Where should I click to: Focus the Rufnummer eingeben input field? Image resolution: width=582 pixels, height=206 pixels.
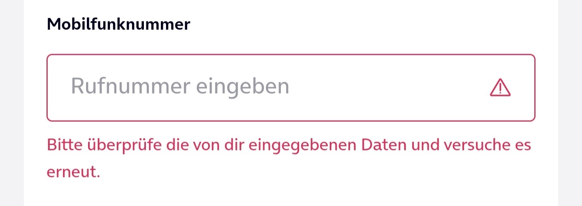point(291,87)
